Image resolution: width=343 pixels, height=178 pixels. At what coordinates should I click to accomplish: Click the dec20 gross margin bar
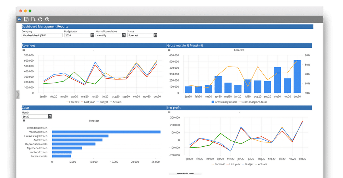297,77
